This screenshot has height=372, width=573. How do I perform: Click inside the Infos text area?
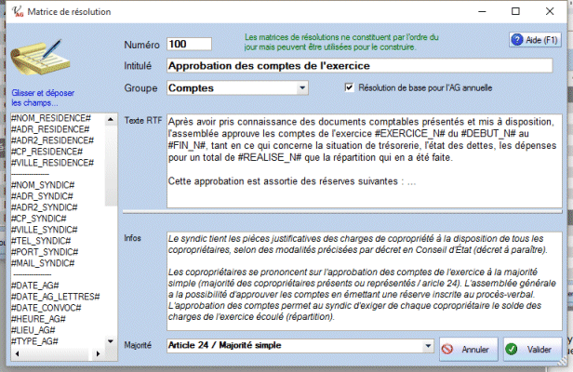(x=365, y=281)
